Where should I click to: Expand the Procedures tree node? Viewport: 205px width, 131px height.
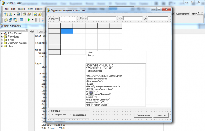1,36
